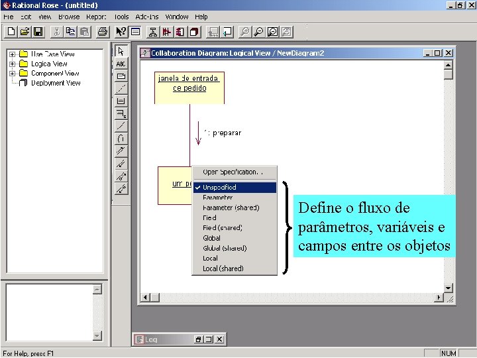Expand the Component View tree node
This screenshot has height=358, width=477.
point(12,74)
